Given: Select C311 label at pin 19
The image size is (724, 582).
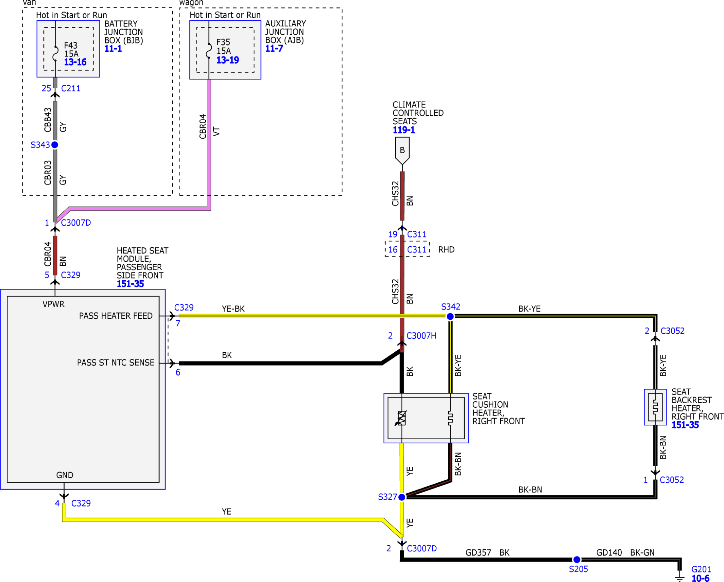Looking at the screenshot, I should pyautogui.click(x=417, y=234).
